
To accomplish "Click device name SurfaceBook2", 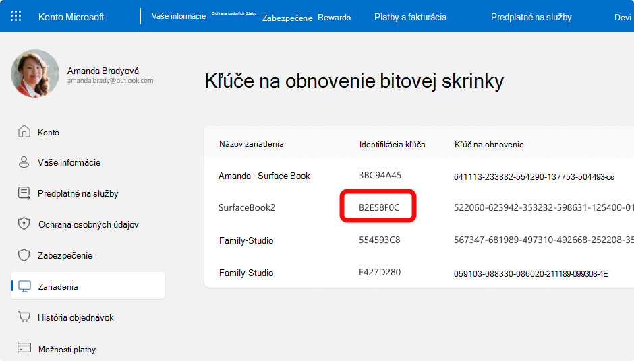I will (x=247, y=207).
